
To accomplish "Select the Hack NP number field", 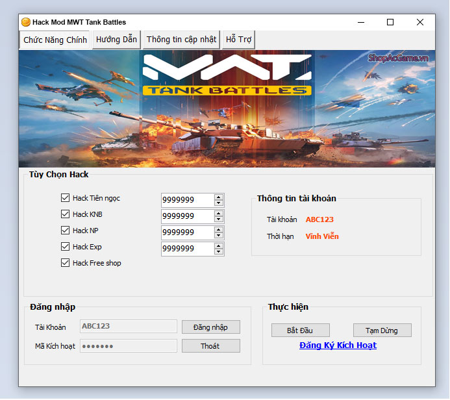I will coord(188,232).
